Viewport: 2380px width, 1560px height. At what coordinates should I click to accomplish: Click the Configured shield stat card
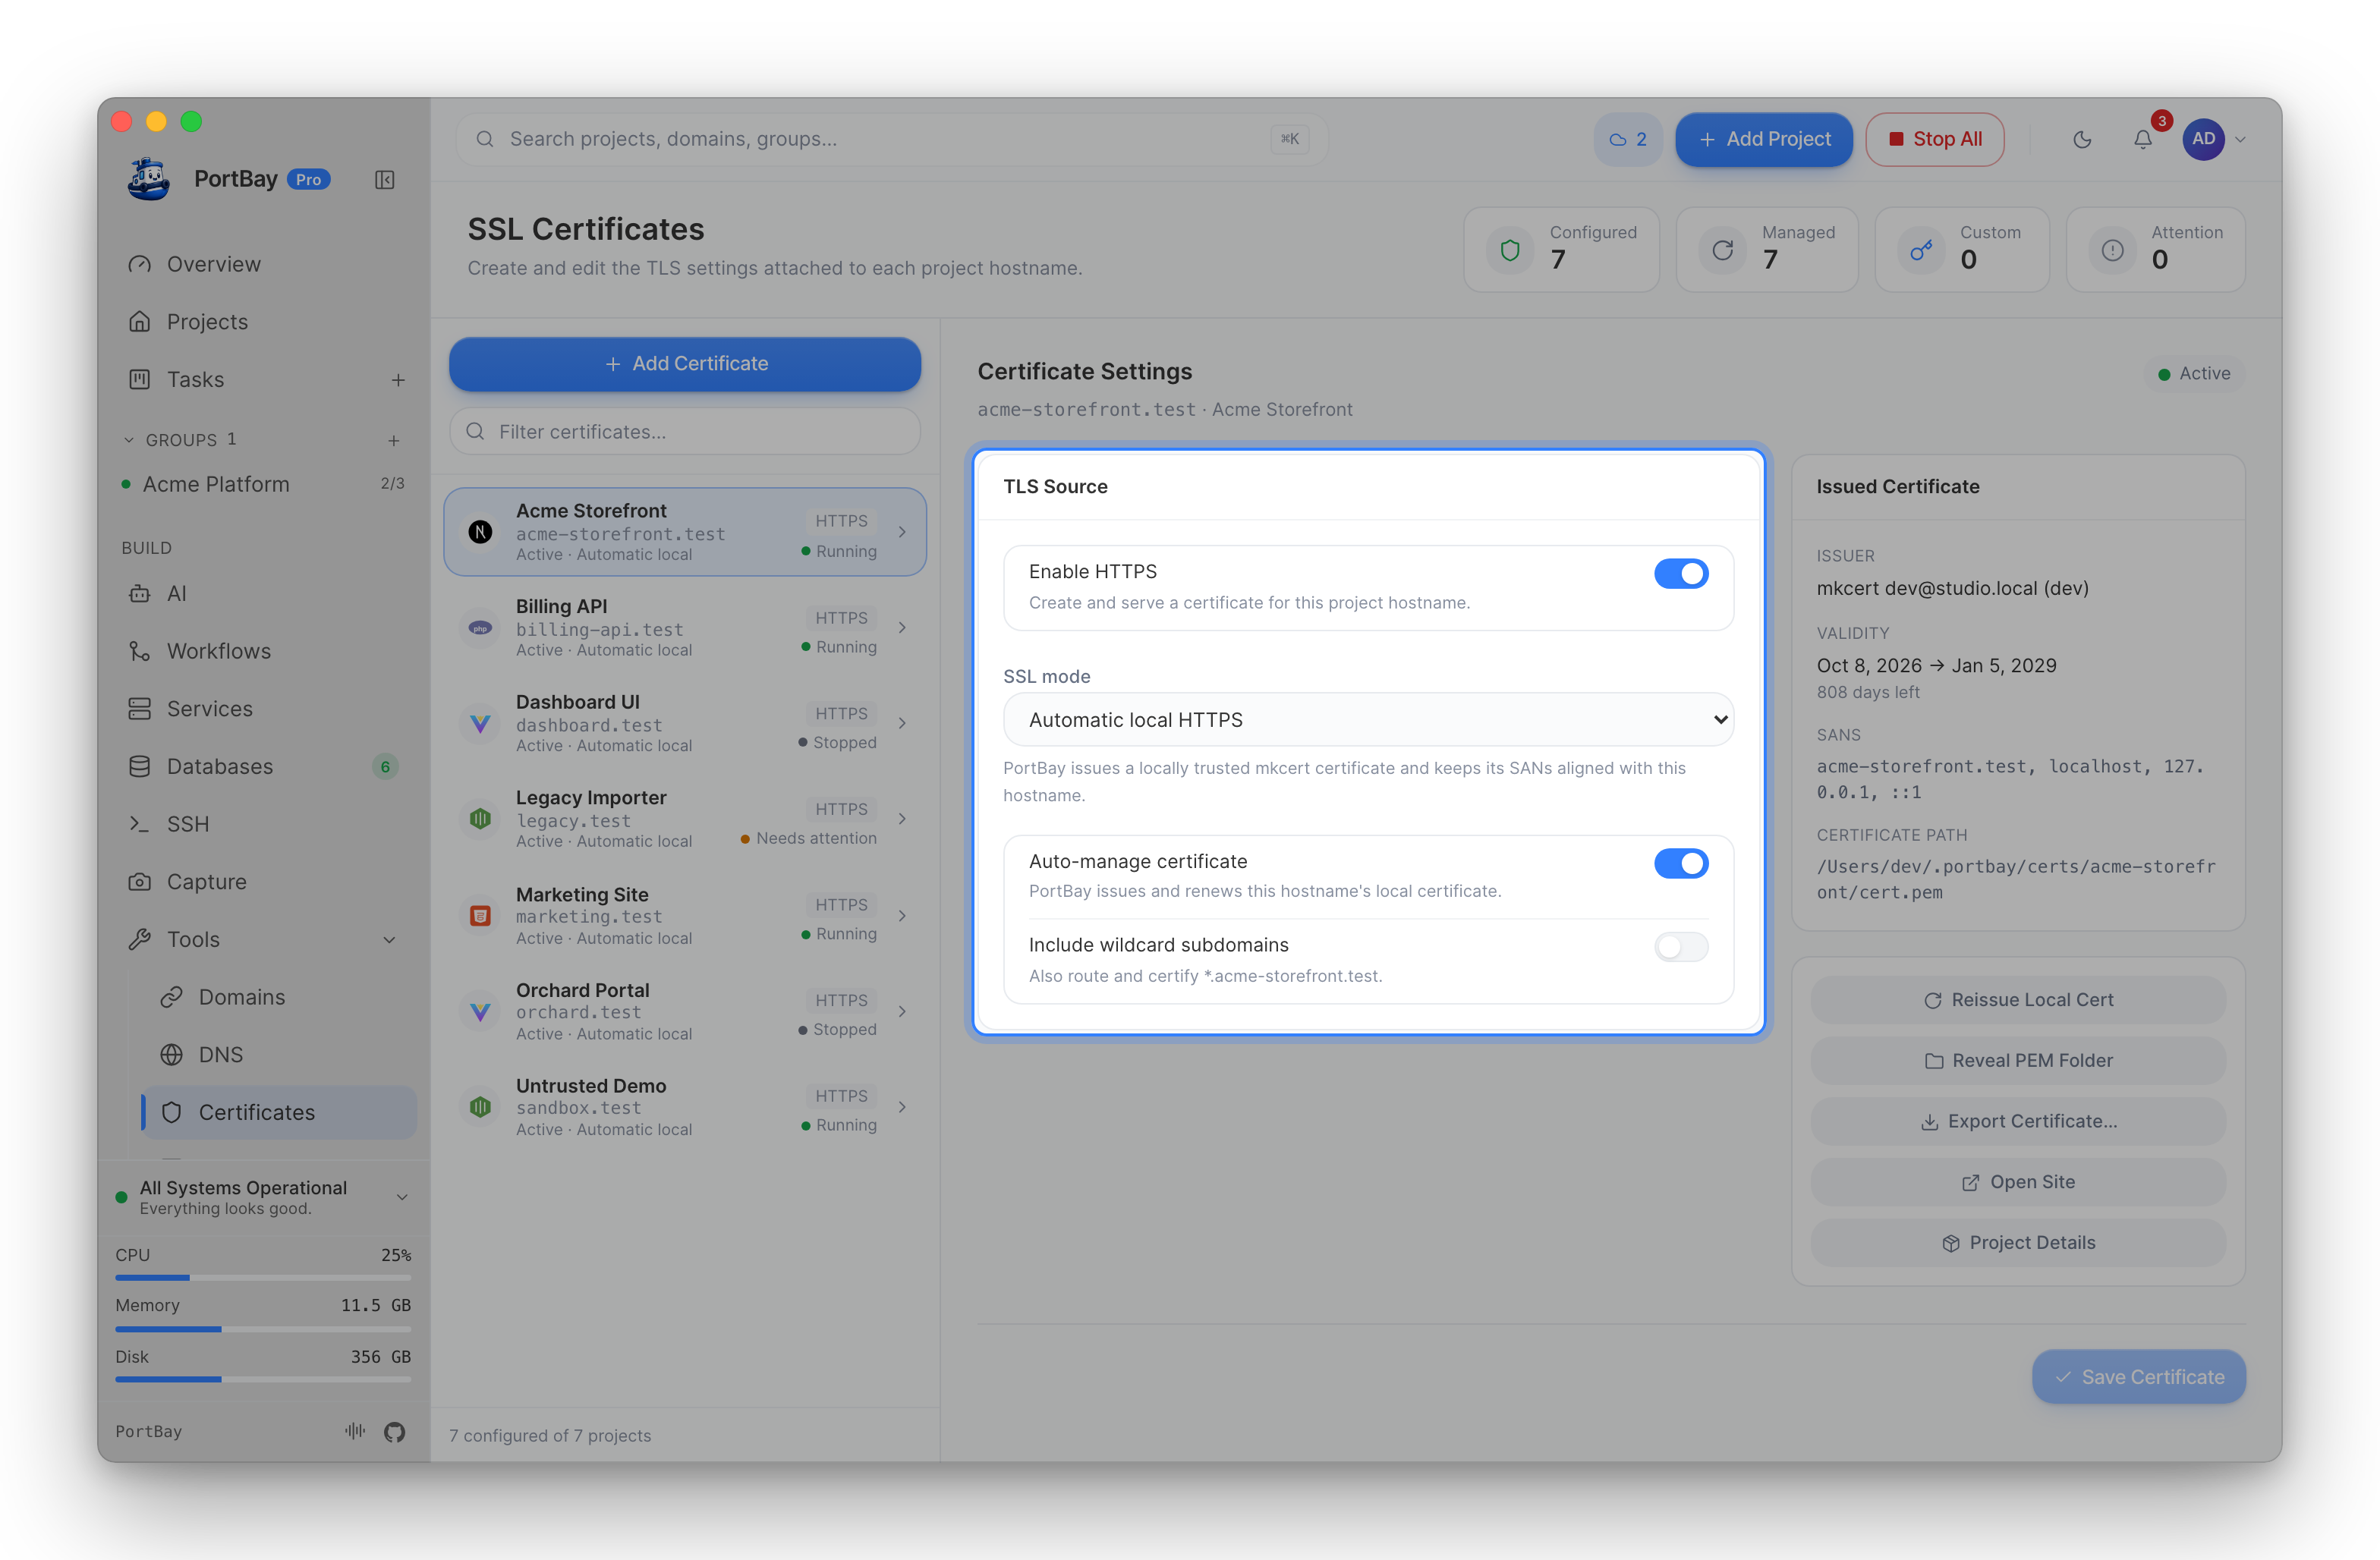click(1561, 249)
